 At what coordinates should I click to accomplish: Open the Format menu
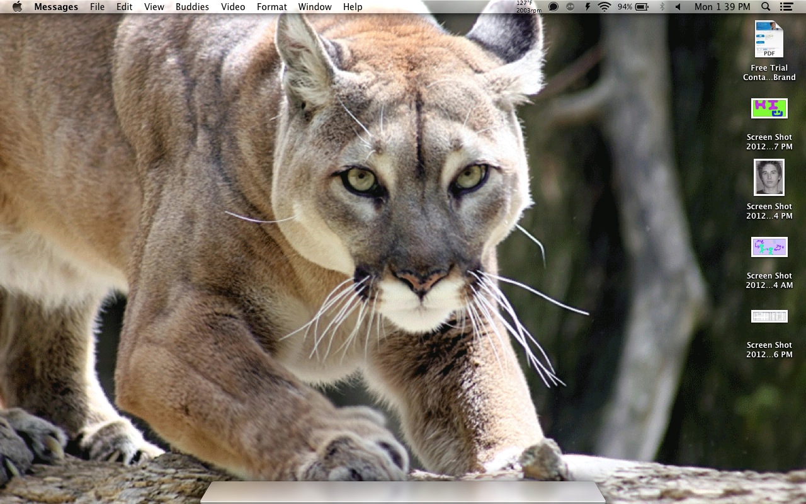coord(272,7)
